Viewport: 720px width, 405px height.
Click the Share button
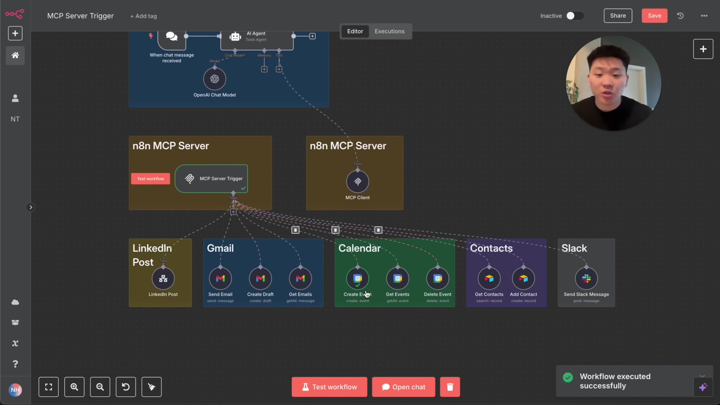(618, 16)
